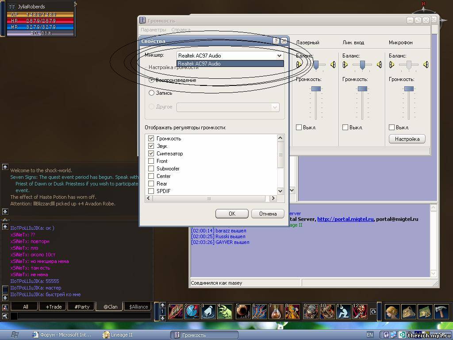Image resolution: width=453 pixels, height=340 pixels.
Task: Open Параметры menu in Громкость window
Action: [154, 30]
